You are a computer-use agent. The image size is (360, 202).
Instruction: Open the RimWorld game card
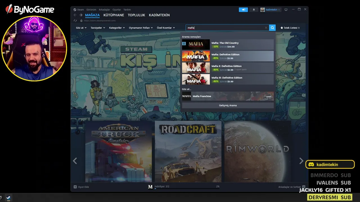(258, 151)
